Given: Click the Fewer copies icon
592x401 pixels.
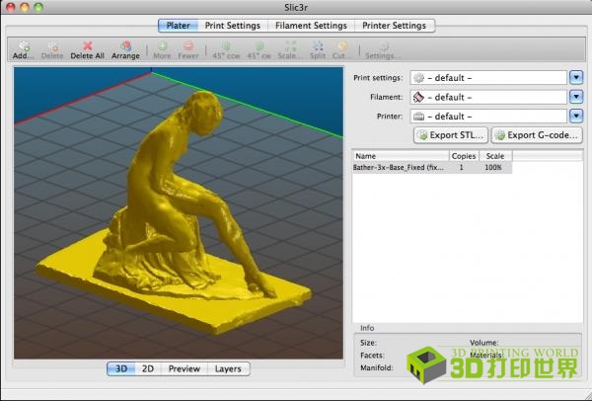Looking at the screenshot, I should coord(188,46).
